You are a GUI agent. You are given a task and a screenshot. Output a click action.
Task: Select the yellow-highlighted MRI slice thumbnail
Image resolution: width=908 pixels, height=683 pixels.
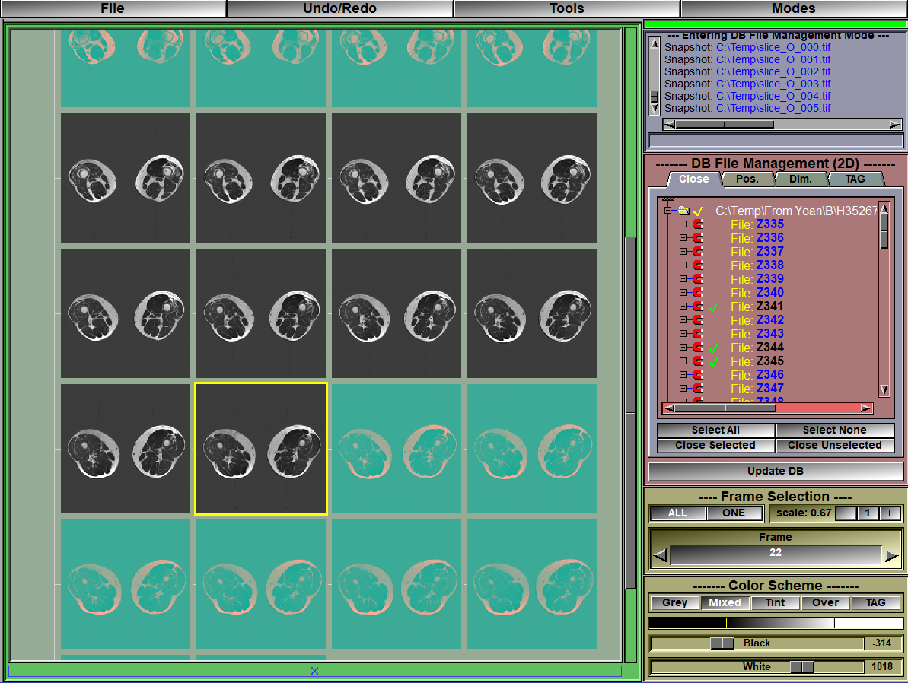pyautogui.click(x=261, y=449)
